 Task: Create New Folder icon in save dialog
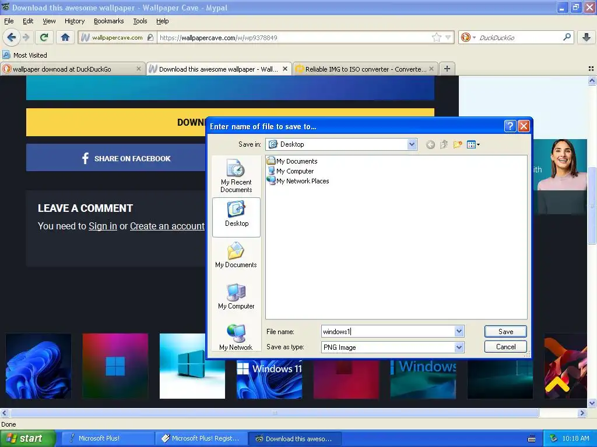pyautogui.click(x=457, y=144)
